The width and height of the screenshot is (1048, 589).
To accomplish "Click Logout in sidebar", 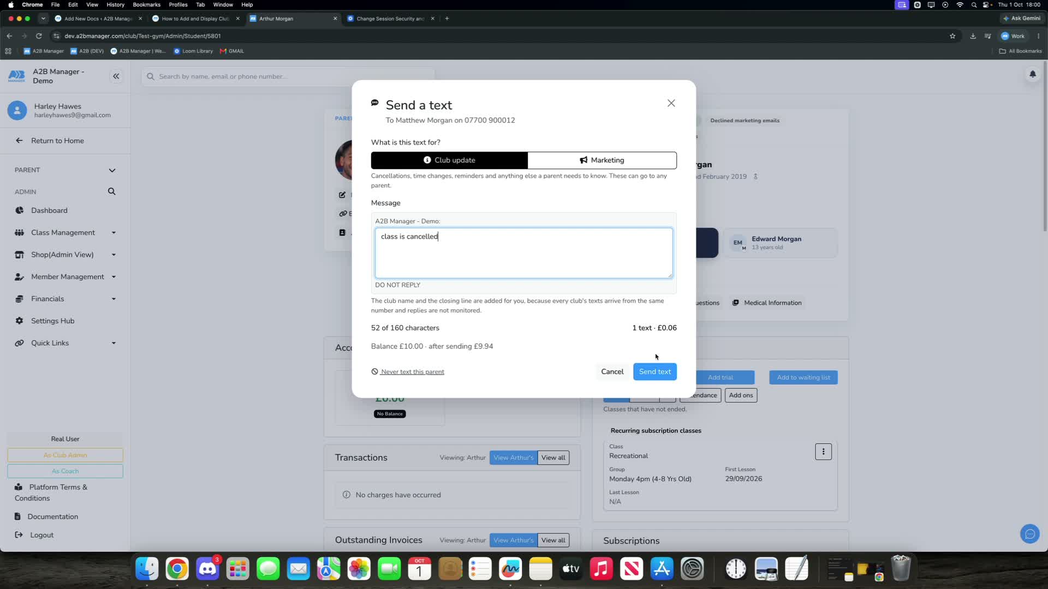I will pyautogui.click(x=41, y=535).
